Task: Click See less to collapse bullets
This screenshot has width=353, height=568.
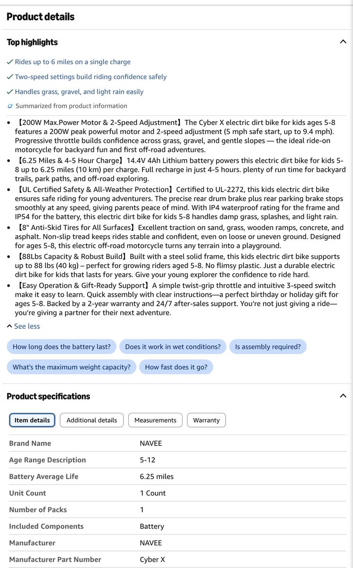Action: [x=27, y=326]
